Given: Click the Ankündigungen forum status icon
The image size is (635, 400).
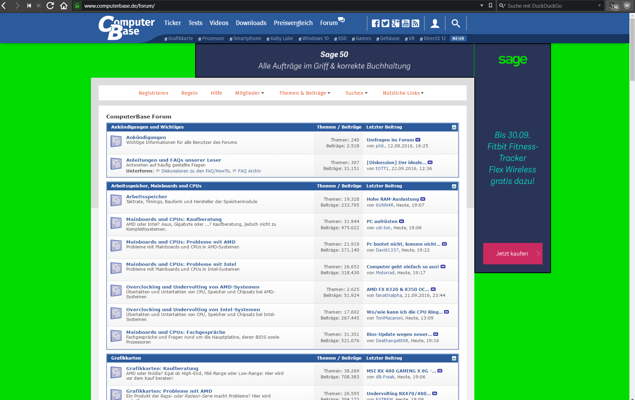Looking at the screenshot, I should click(x=116, y=141).
